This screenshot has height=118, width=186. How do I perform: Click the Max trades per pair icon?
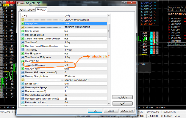click(23, 91)
